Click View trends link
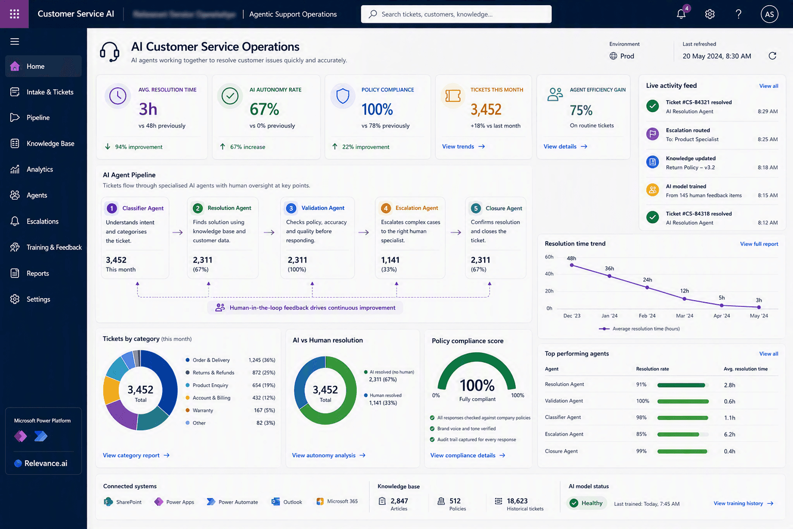 463,147
